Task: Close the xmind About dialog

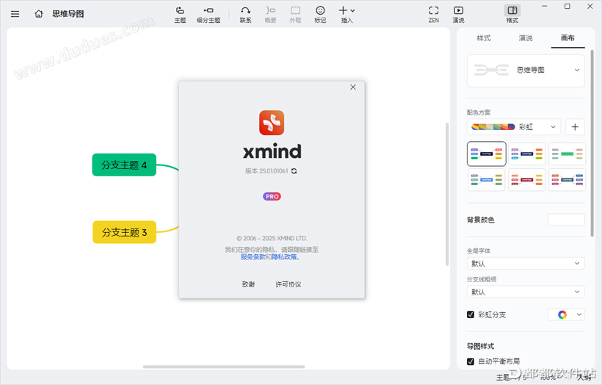Action: click(353, 87)
